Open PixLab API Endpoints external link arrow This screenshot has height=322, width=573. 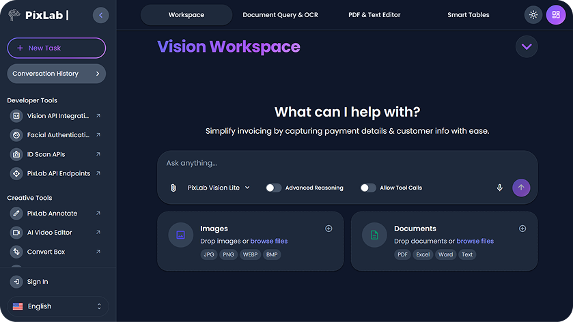pos(98,173)
